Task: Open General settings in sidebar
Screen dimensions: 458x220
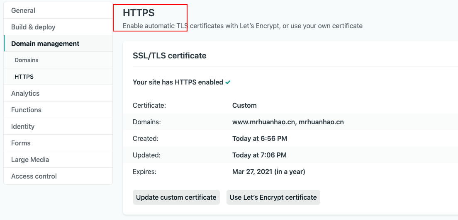Action: click(x=23, y=10)
